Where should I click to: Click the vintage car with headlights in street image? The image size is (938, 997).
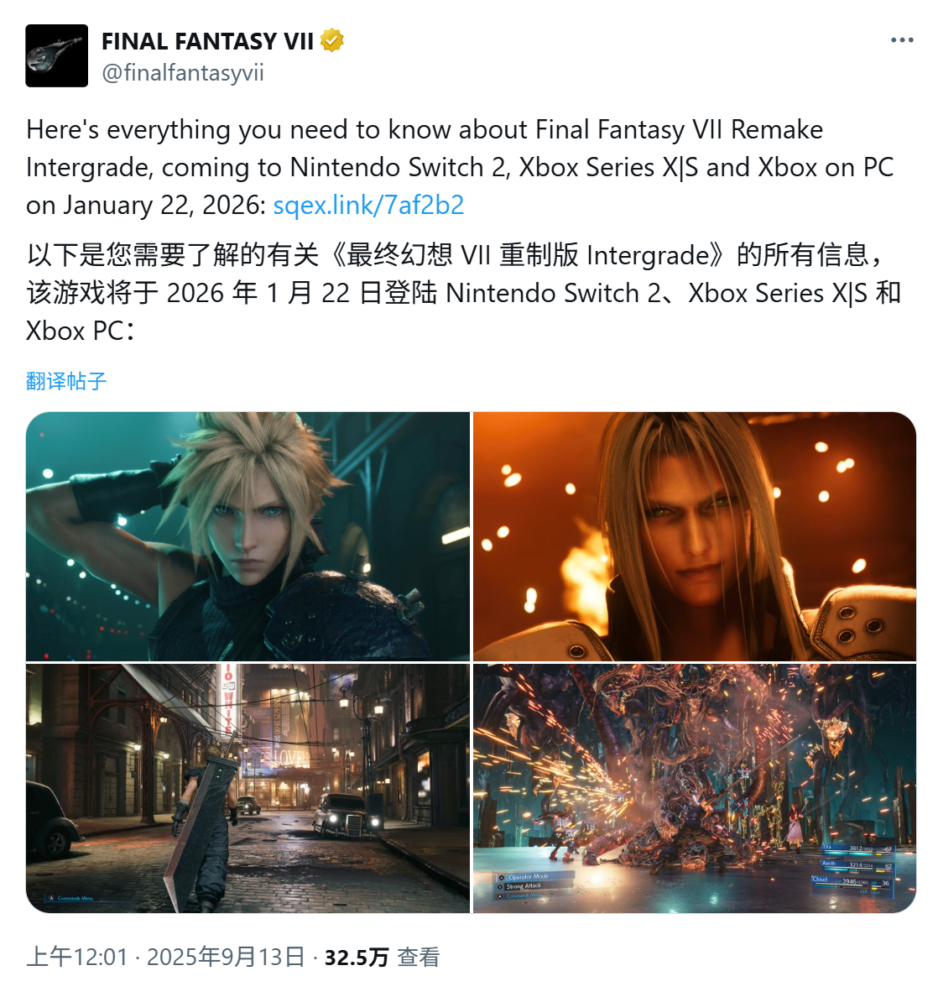click(347, 817)
